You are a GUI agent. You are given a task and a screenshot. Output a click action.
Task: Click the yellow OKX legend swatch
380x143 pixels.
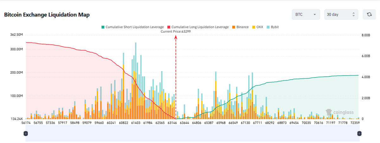[x=253, y=27]
